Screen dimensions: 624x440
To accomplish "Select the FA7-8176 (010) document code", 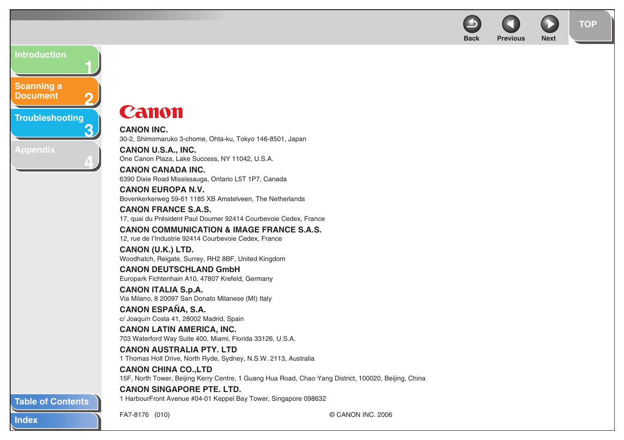I will [145, 415].
